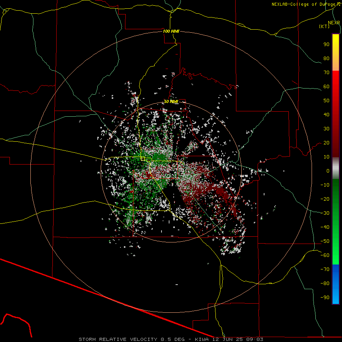The width and height of the screenshot is (342, 342).
Task: Click the -10 value on velocity scale
Action: (325, 185)
